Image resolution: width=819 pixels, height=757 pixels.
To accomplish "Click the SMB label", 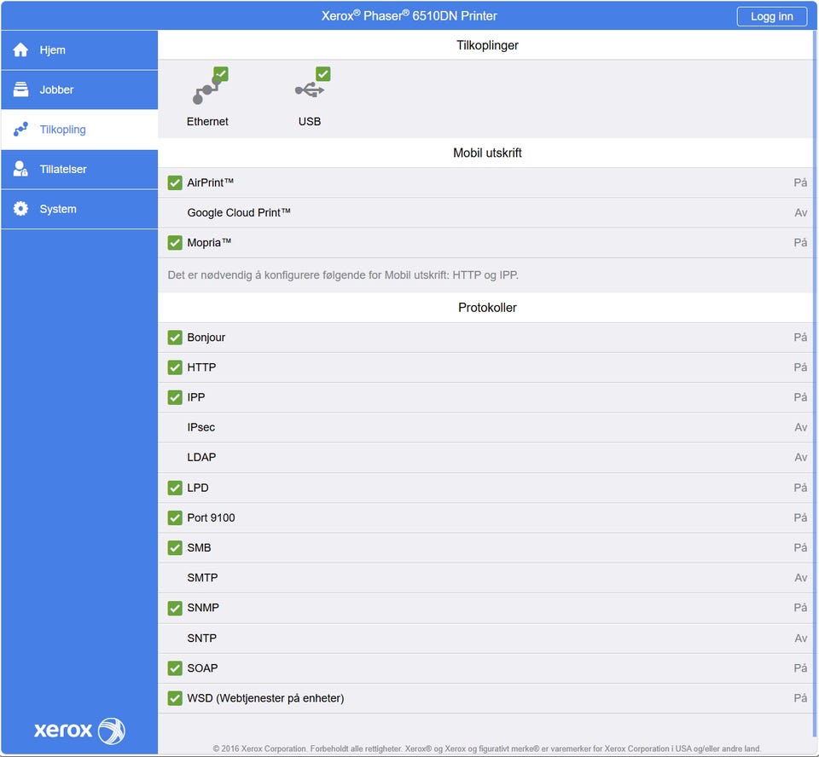I will coord(199,547).
